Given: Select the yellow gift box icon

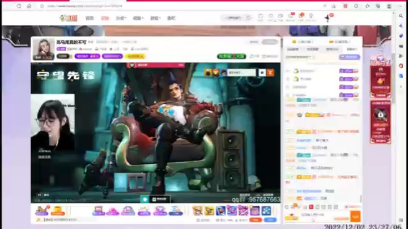Looking at the screenshot, I should click(57, 211).
